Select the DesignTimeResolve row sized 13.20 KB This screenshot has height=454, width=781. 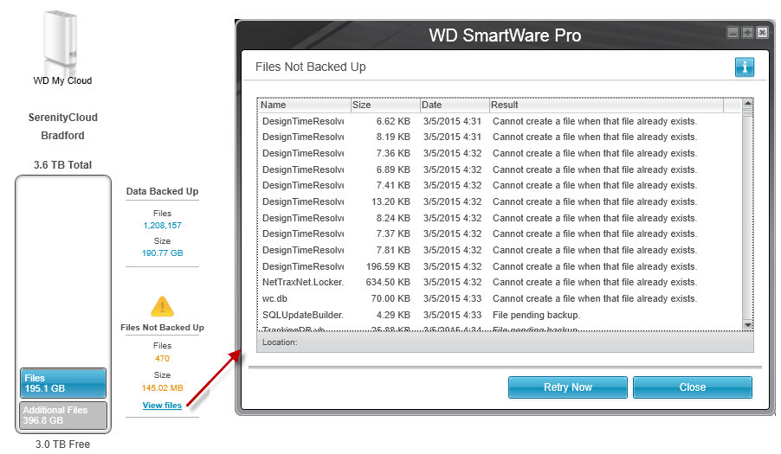(500, 201)
